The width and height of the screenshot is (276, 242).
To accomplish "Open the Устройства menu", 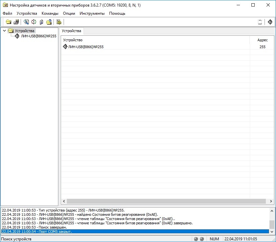I will pos(27,13).
